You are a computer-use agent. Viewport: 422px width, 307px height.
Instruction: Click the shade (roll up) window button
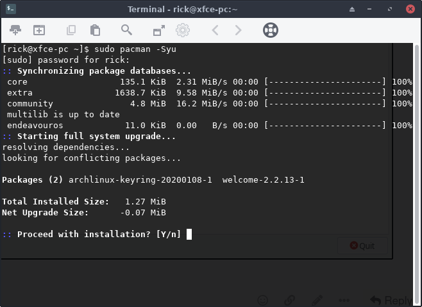pos(352,9)
